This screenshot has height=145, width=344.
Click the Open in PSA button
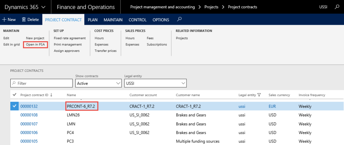(x=35, y=44)
